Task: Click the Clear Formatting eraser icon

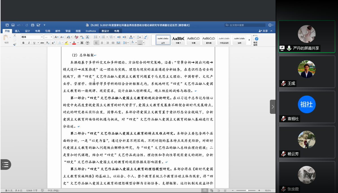Action: pos(76,37)
